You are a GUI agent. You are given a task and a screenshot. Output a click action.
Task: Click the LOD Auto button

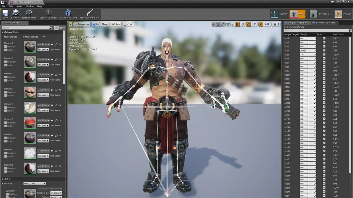(116, 24)
